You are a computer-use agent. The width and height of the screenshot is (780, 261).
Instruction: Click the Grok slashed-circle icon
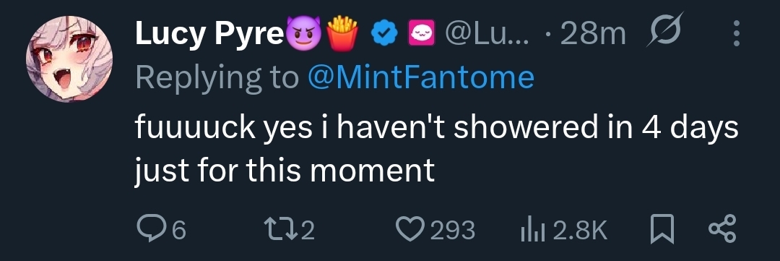[x=665, y=30]
